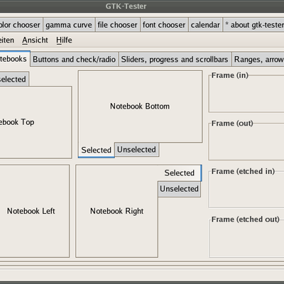The width and height of the screenshot is (284, 284).
Task: Click the Unselected tab above Notebook Top
Action: click(14, 79)
